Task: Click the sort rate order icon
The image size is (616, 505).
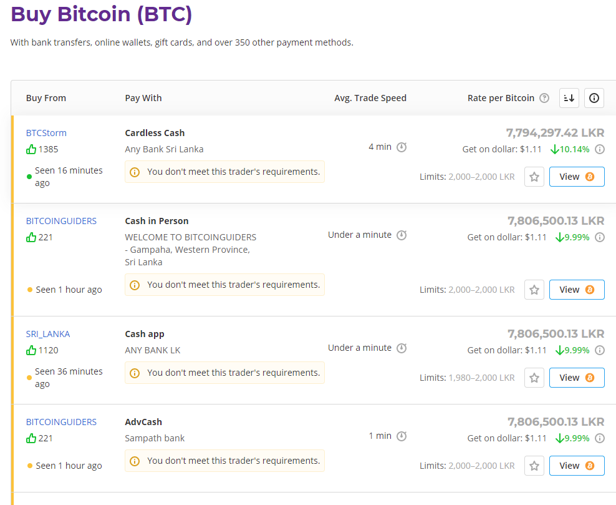Action: coord(569,98)
